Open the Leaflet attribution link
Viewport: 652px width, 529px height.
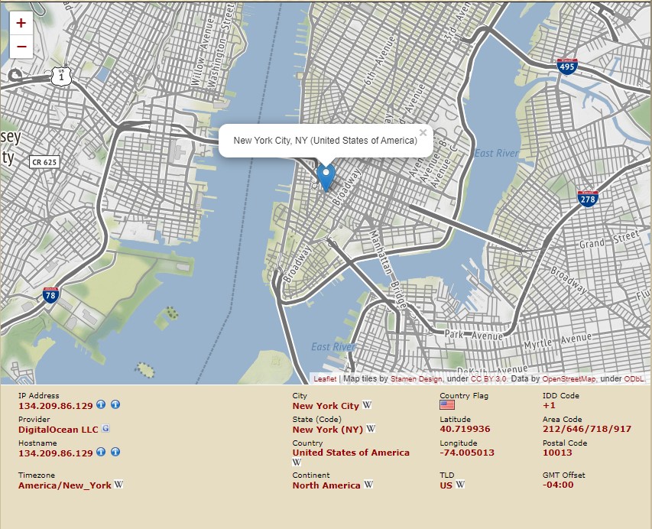(325, 378)
